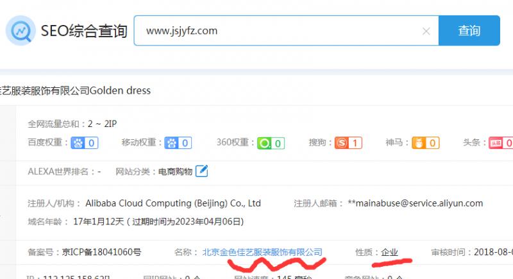The image size is (513, 279).
Task: Click the 查询 search button
Action: coord(469,31)
